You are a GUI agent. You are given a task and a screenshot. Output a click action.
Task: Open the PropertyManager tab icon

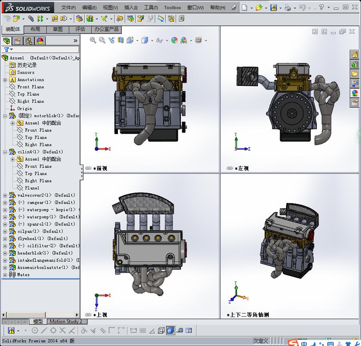pos(17,41)
